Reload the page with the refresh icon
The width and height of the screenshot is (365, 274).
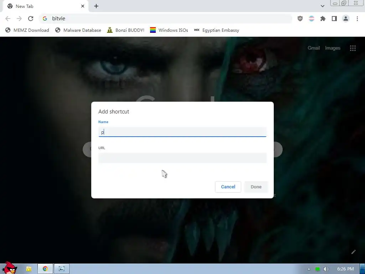31,19
